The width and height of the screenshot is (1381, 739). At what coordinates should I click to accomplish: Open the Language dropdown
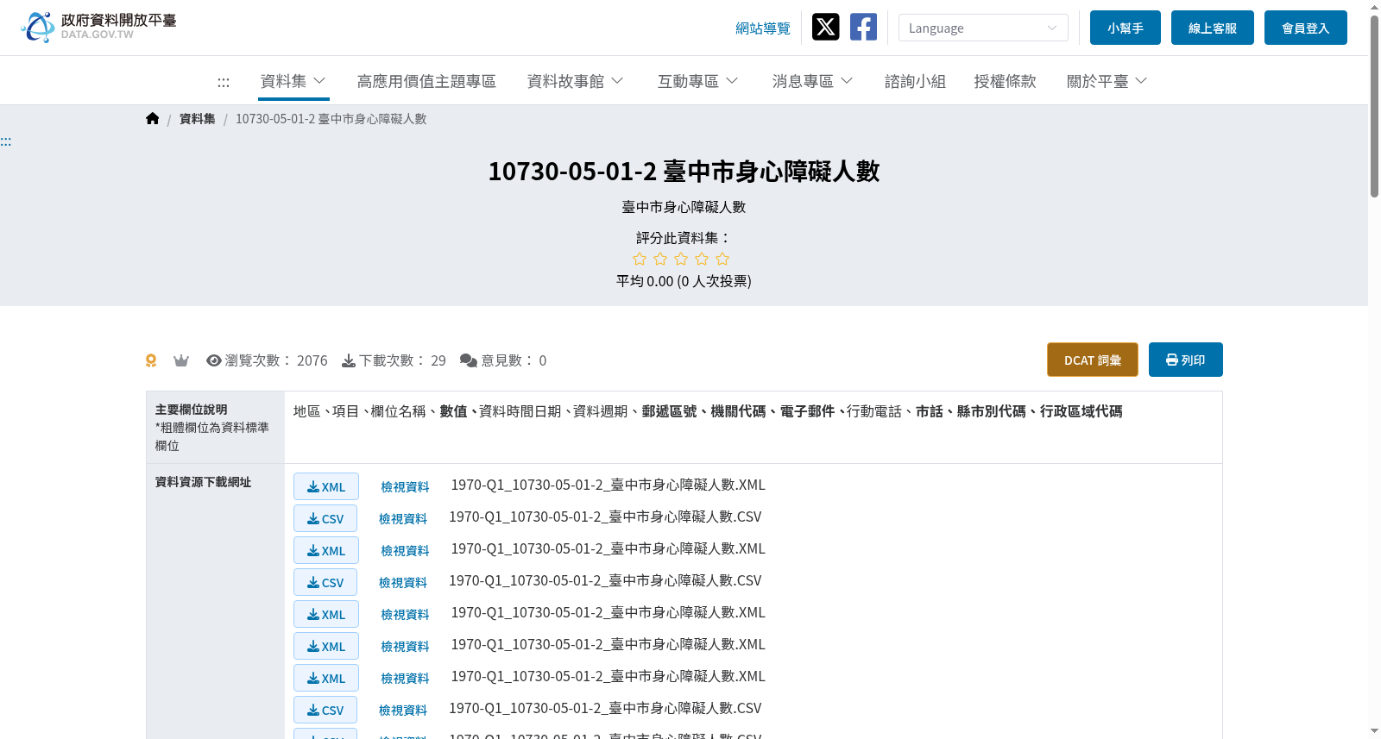pyautogui.click(x=983, y=28)
